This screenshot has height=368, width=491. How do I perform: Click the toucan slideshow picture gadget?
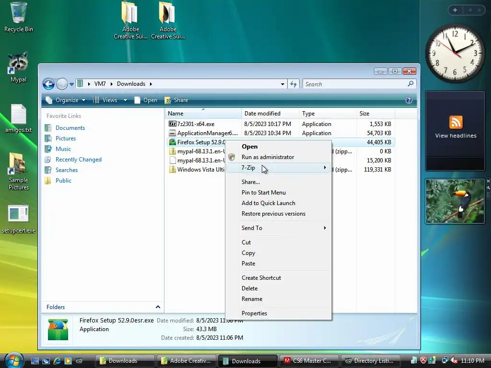(455, 201)
